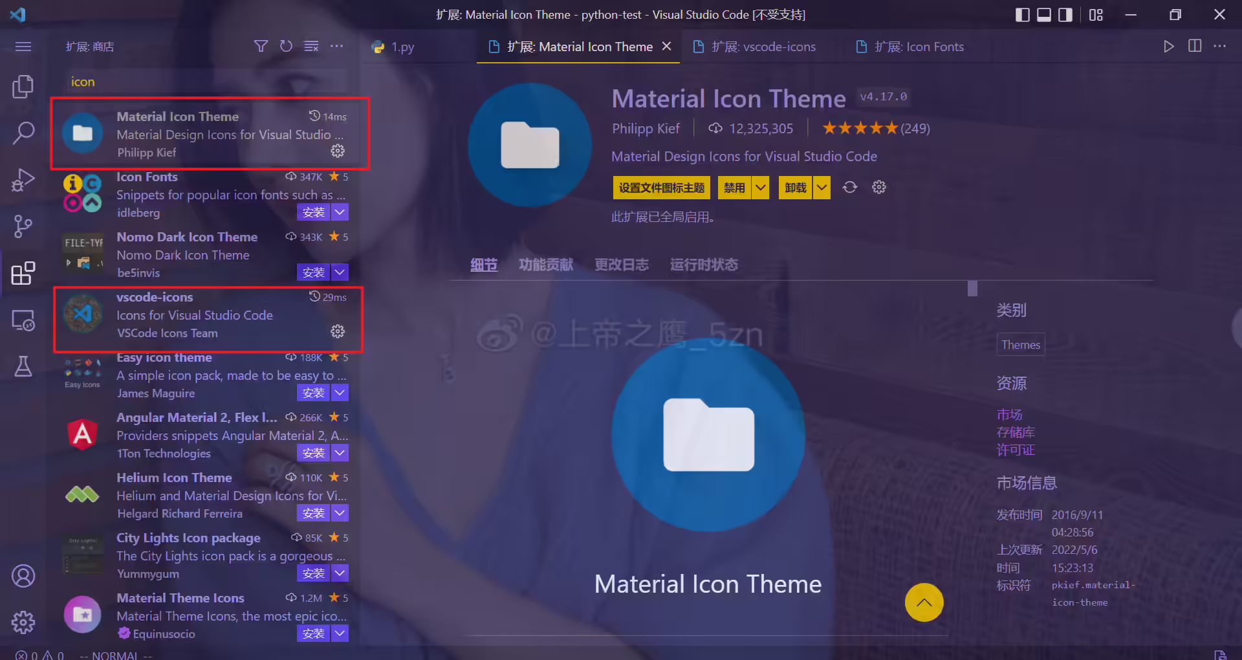Open the Explorer view in activity bar
1242x660 pixels.
[23, 86]
